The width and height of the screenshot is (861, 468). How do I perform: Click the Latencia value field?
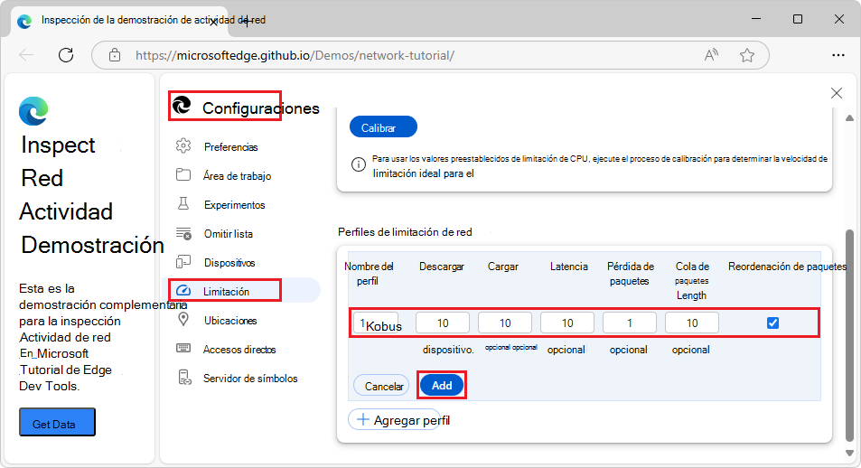pyautogui.click(x=567, y=323)
